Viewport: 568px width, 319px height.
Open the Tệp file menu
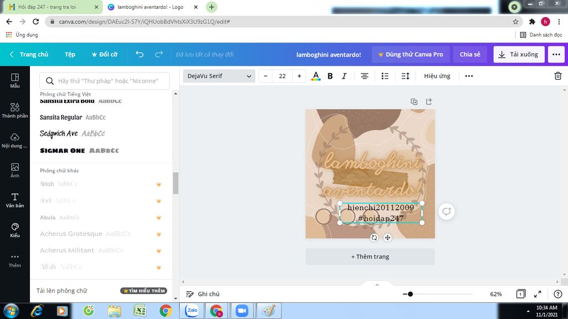[x=70, y=54]
